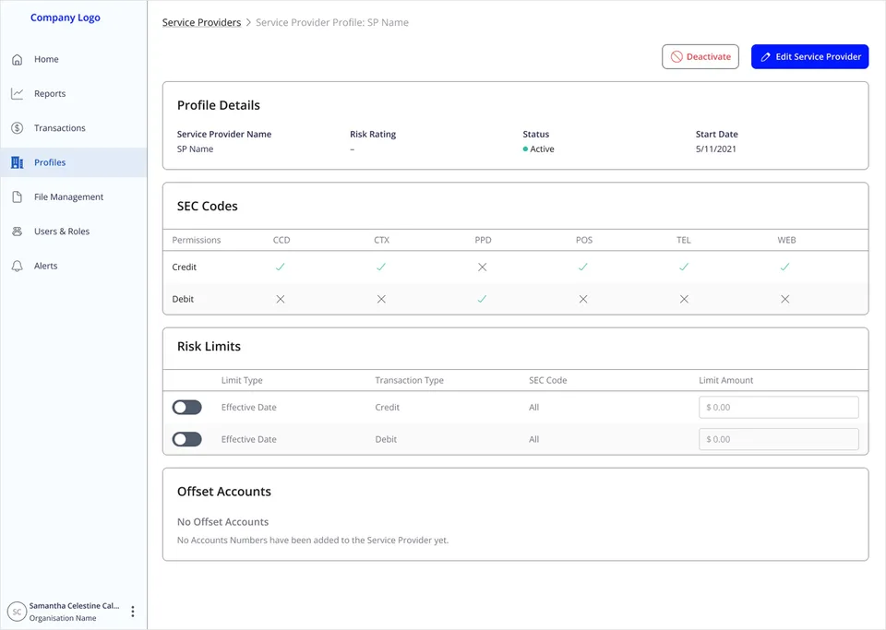
Task: Click the Company Logo
Action: point(65,18)
